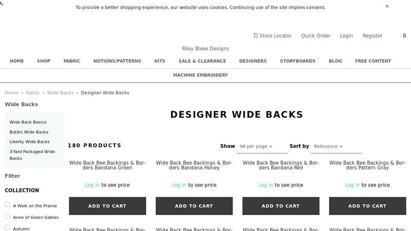Check the A Walk on the Prairie filter
Viewport: 411px width, 231px height.
click(x=8, y=205)
